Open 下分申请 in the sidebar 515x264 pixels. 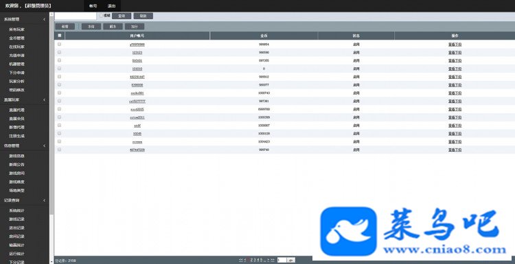(x=16, y=73)
